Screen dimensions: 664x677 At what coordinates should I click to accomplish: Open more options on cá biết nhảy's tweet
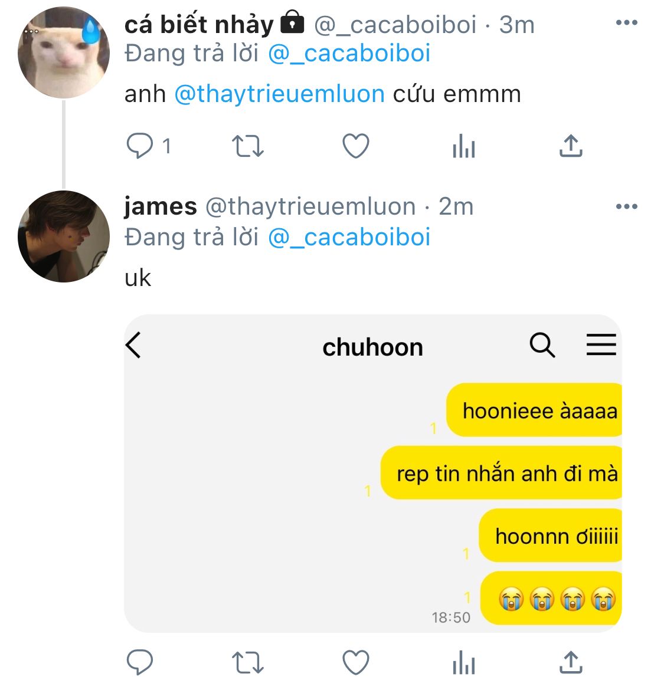tap(626, 22)
